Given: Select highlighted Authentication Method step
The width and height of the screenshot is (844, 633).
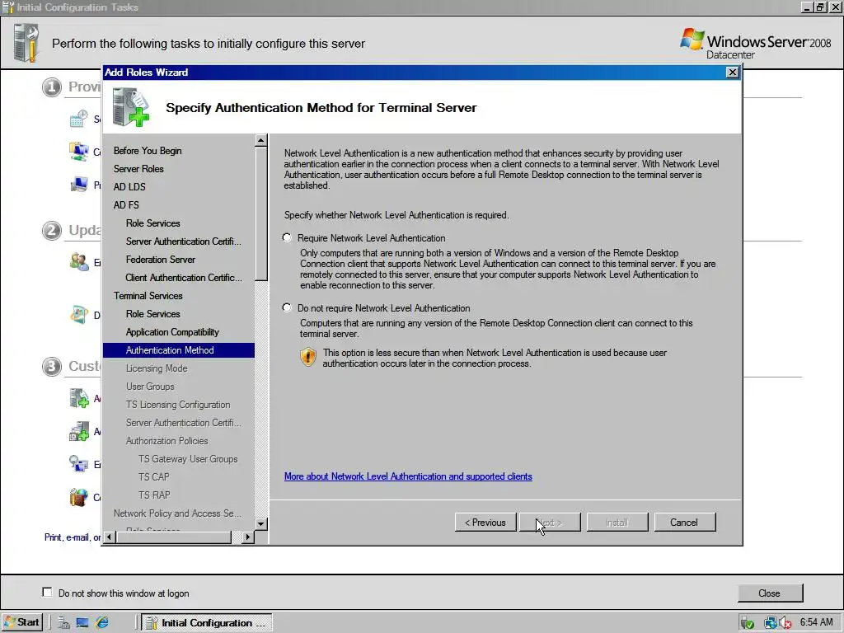Looking at the screenshot, I should 179,350.
